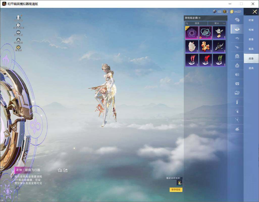The width and height of the screenshot is (259, 202).
Task: Switch to the 装备 tab
Action: 251,39
